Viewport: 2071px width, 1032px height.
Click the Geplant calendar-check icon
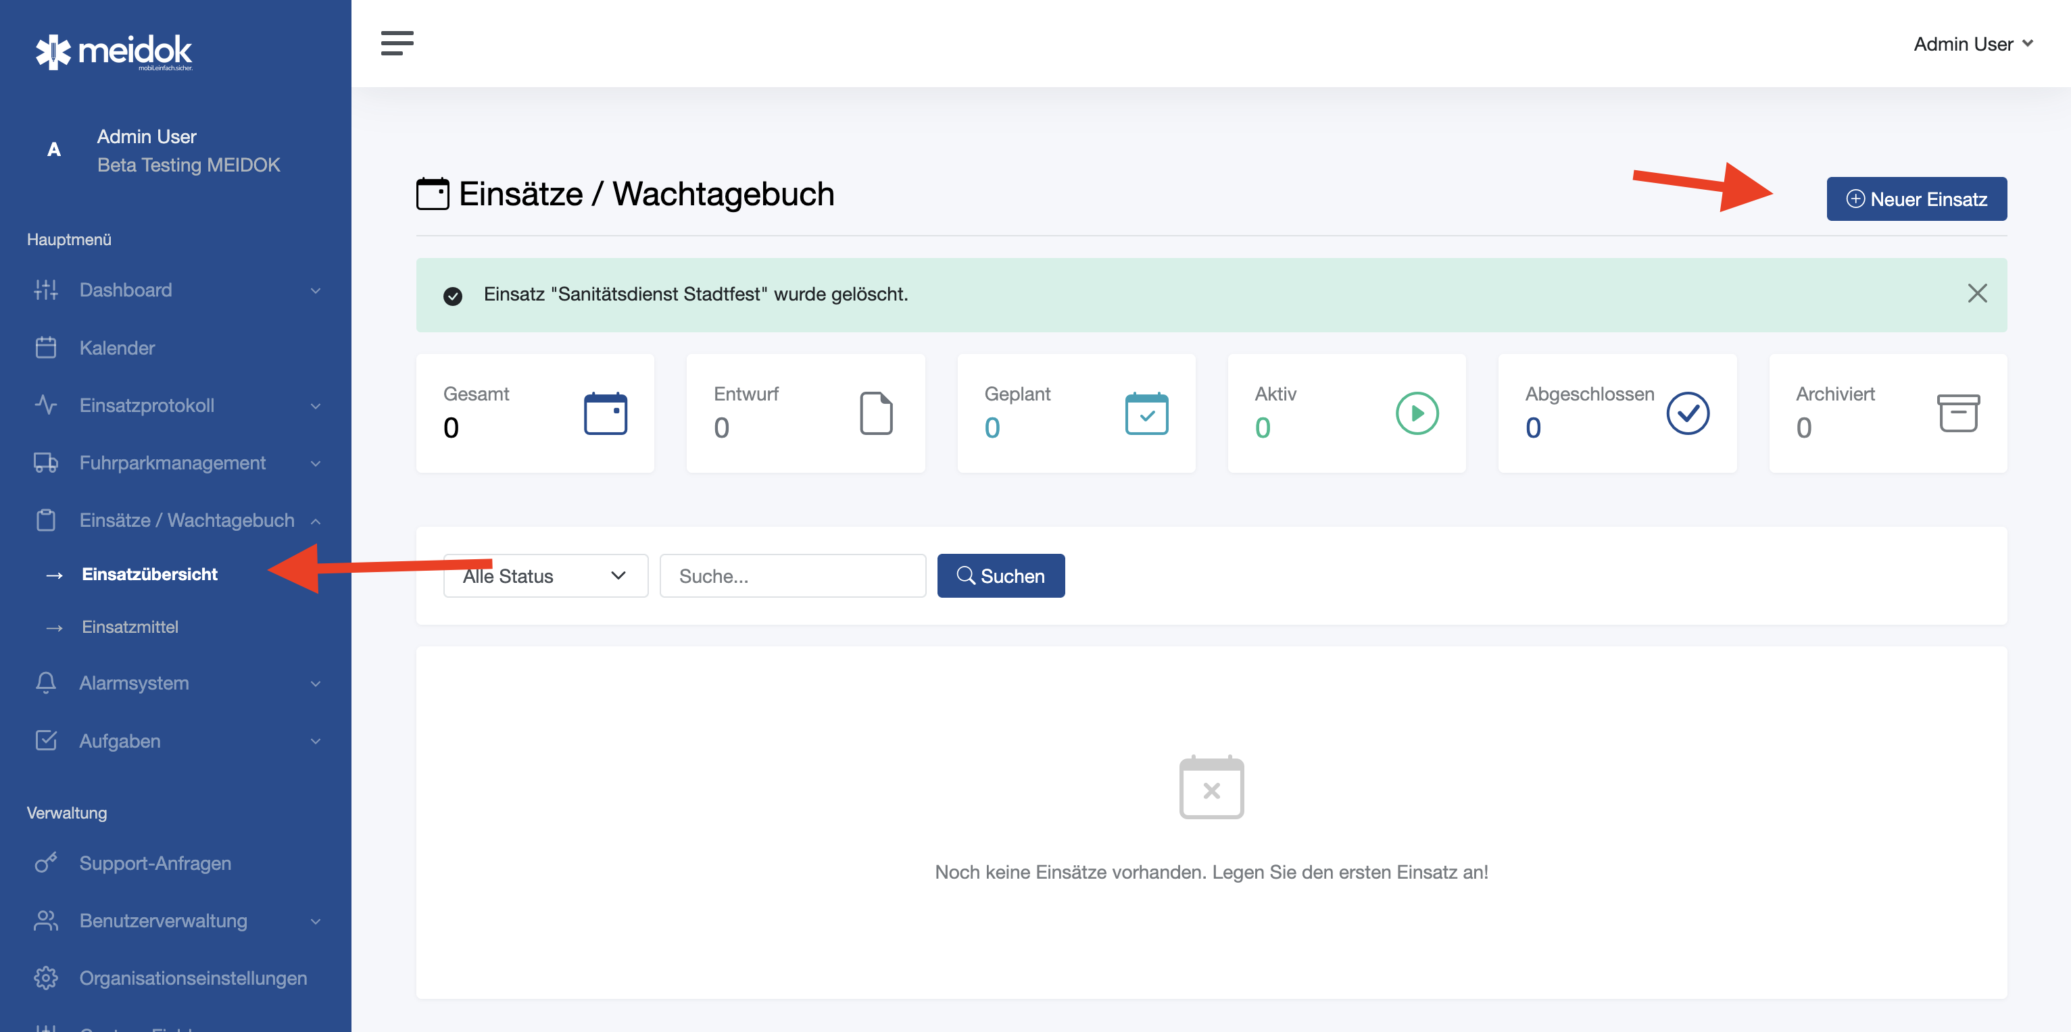coord(1146,413)
